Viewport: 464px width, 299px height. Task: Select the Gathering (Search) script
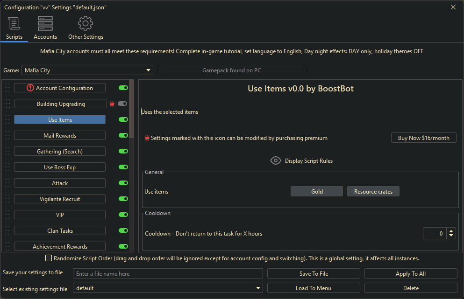pos(60,152)
